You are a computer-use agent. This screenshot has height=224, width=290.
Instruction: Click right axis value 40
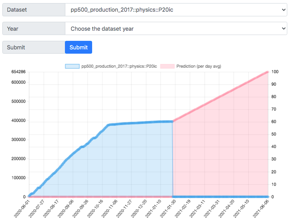(x=274, y=147)
